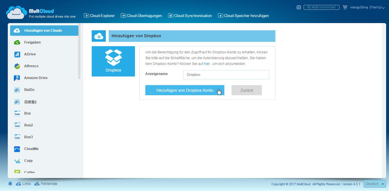Select the ADrive label in sidebar
The image size is (389, 191).
30,54
